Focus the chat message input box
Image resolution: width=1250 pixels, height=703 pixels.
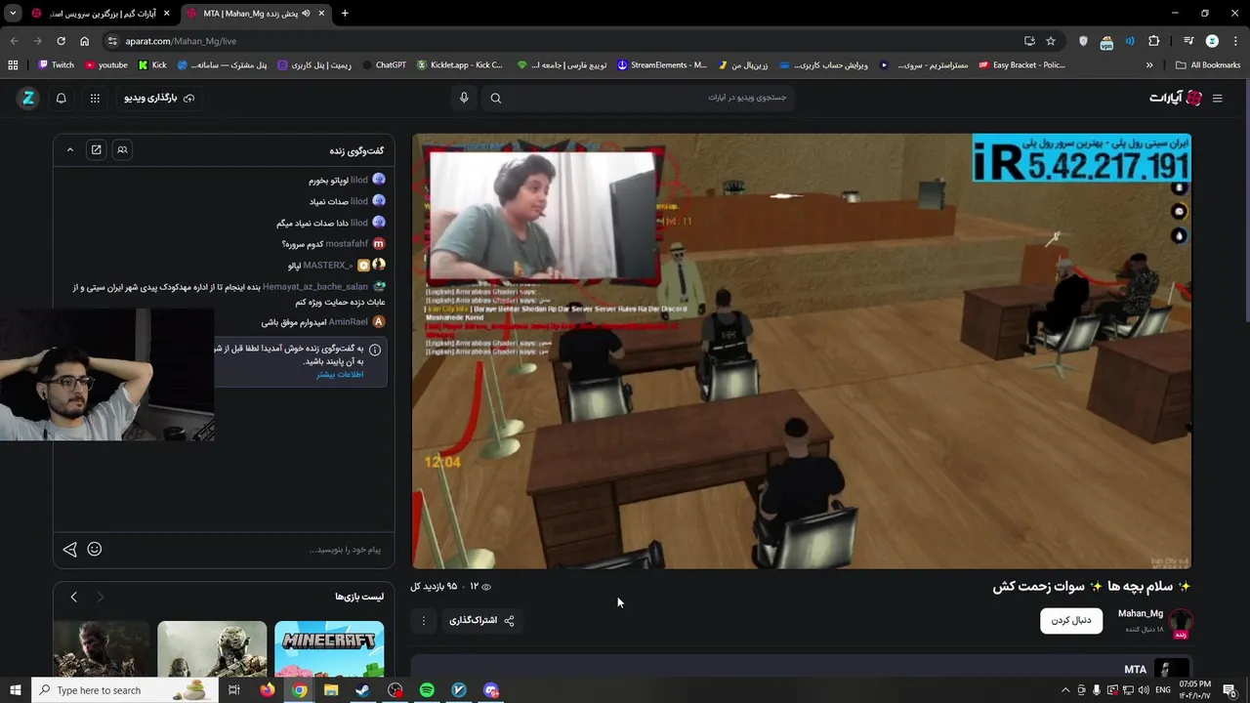point(244,550)
